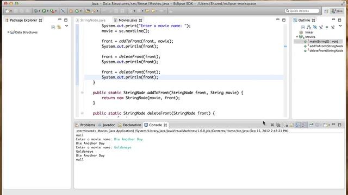348x195 pixels.
Task: Collapse All in Package Explorer
Action: (x=53, y=27)
